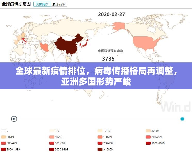Click the 全球疫情动态图 title
The image size is (192, 152).
(16, 4)
